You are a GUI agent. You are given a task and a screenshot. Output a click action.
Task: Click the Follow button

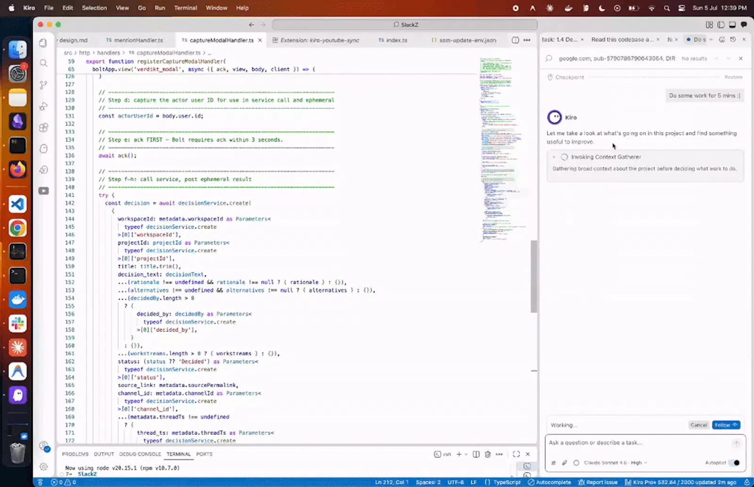coord(726,425)
